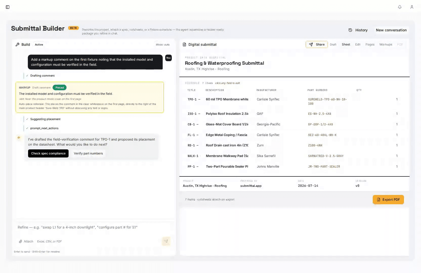Image resolution: width=421 pixels, height=273 pixels.
Task: Click the Mode: auto selector
Action: point(163,44)
